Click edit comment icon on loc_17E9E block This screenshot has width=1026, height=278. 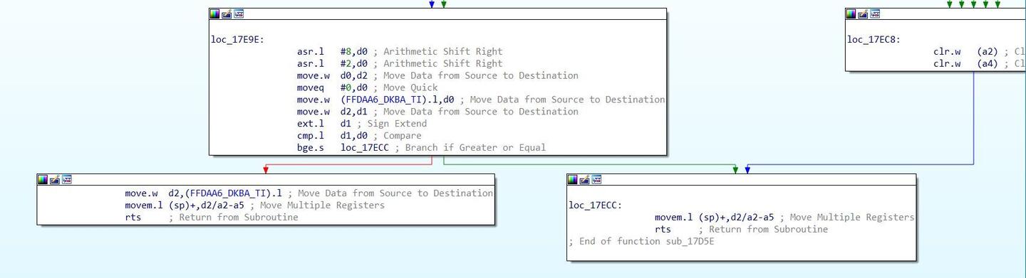(x=227, y=14)
